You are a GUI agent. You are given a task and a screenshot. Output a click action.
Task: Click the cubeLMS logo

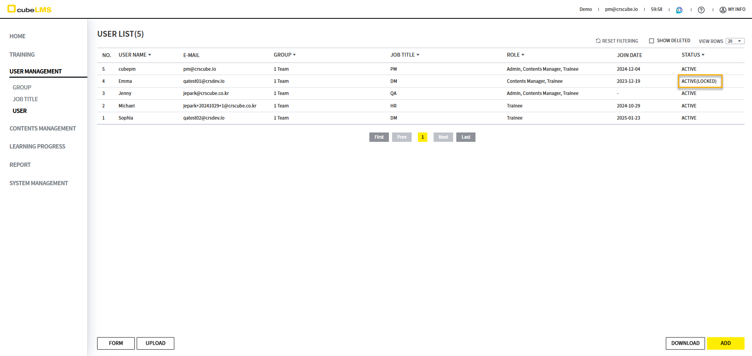point(29,9)
